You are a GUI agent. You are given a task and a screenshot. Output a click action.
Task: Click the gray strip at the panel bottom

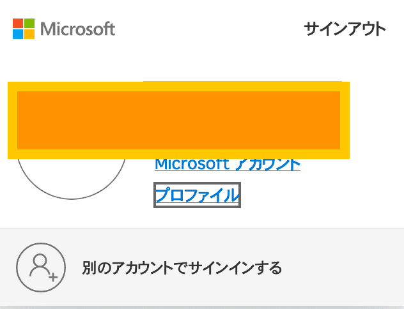202,308
